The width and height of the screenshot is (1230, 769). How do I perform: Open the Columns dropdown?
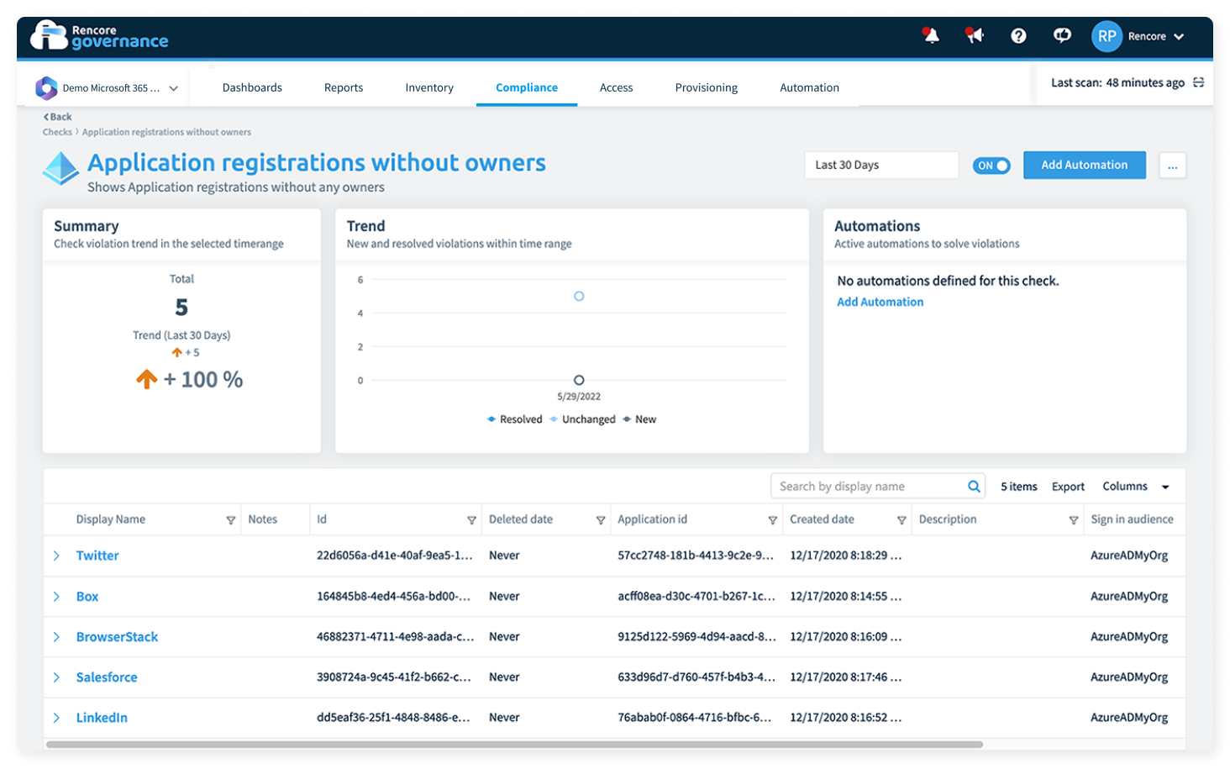(x=1136, y=487)
